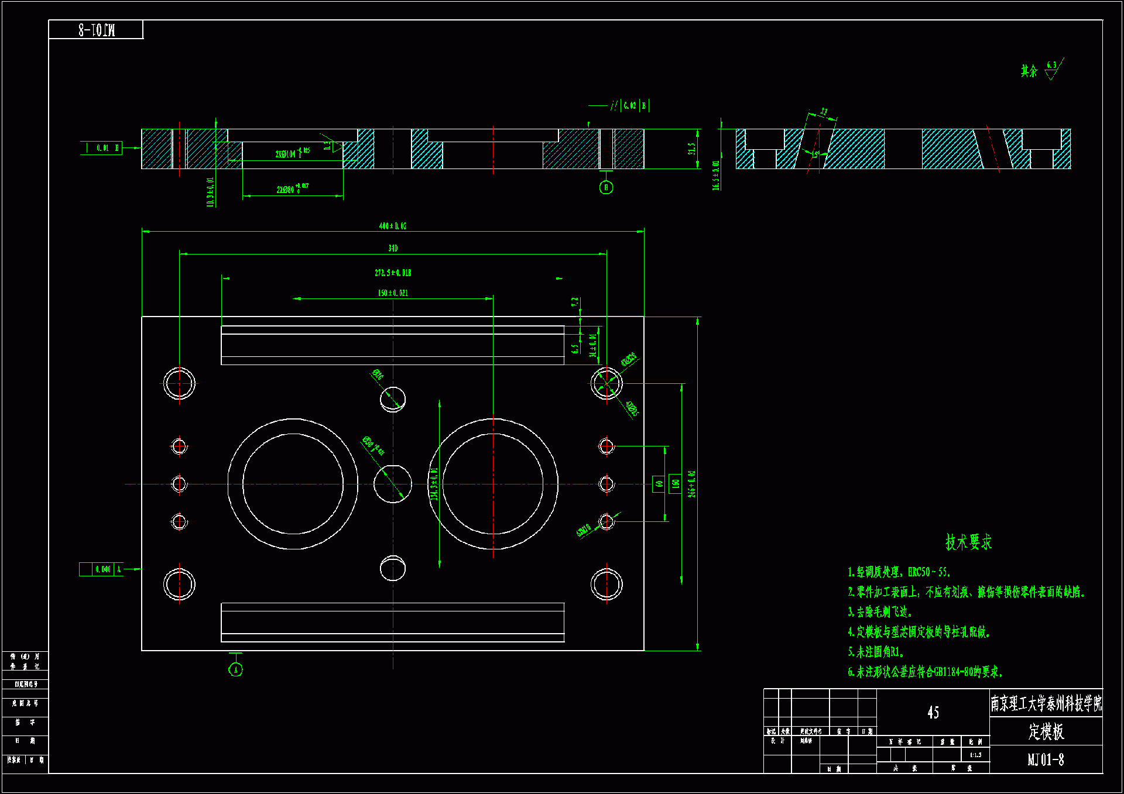Image resolution: width=1124 pixels, height=794 pixels.
Task: Select the 340 hole spacing dimension
Action: coord(393,249)
